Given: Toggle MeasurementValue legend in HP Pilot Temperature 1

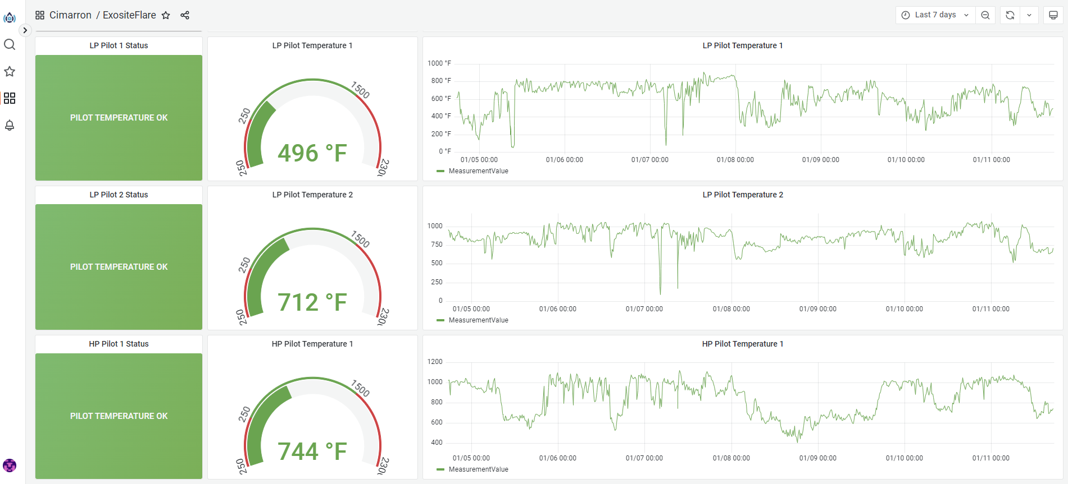Looking at the screenshot, I should pyautogui.click(x=478, y=469).
